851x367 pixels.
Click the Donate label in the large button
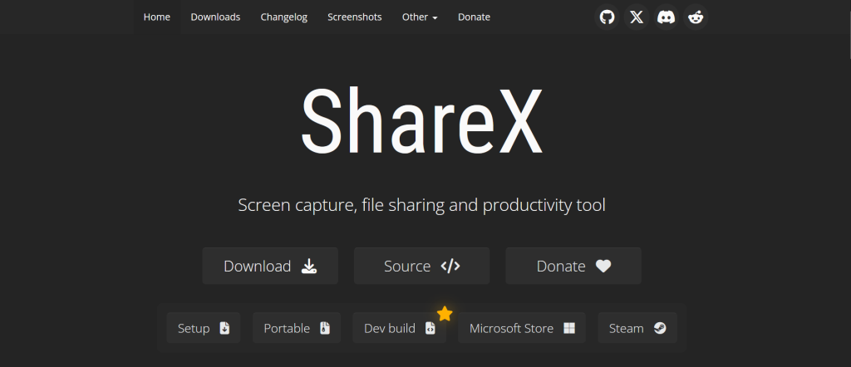(561, 267)
